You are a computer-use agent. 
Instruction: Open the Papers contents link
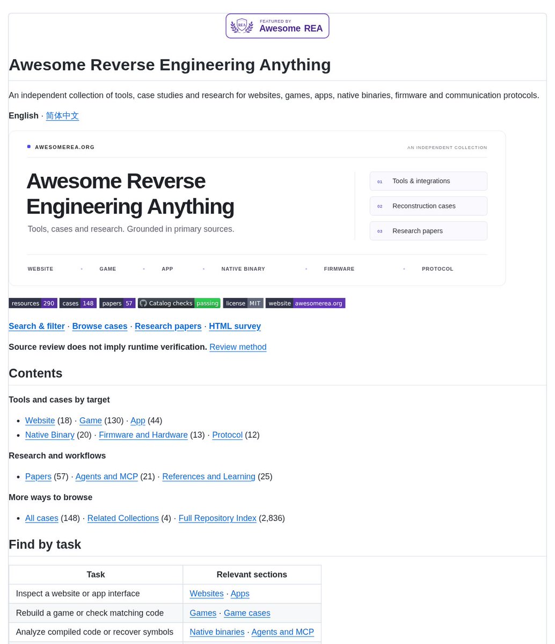point(38,476)
